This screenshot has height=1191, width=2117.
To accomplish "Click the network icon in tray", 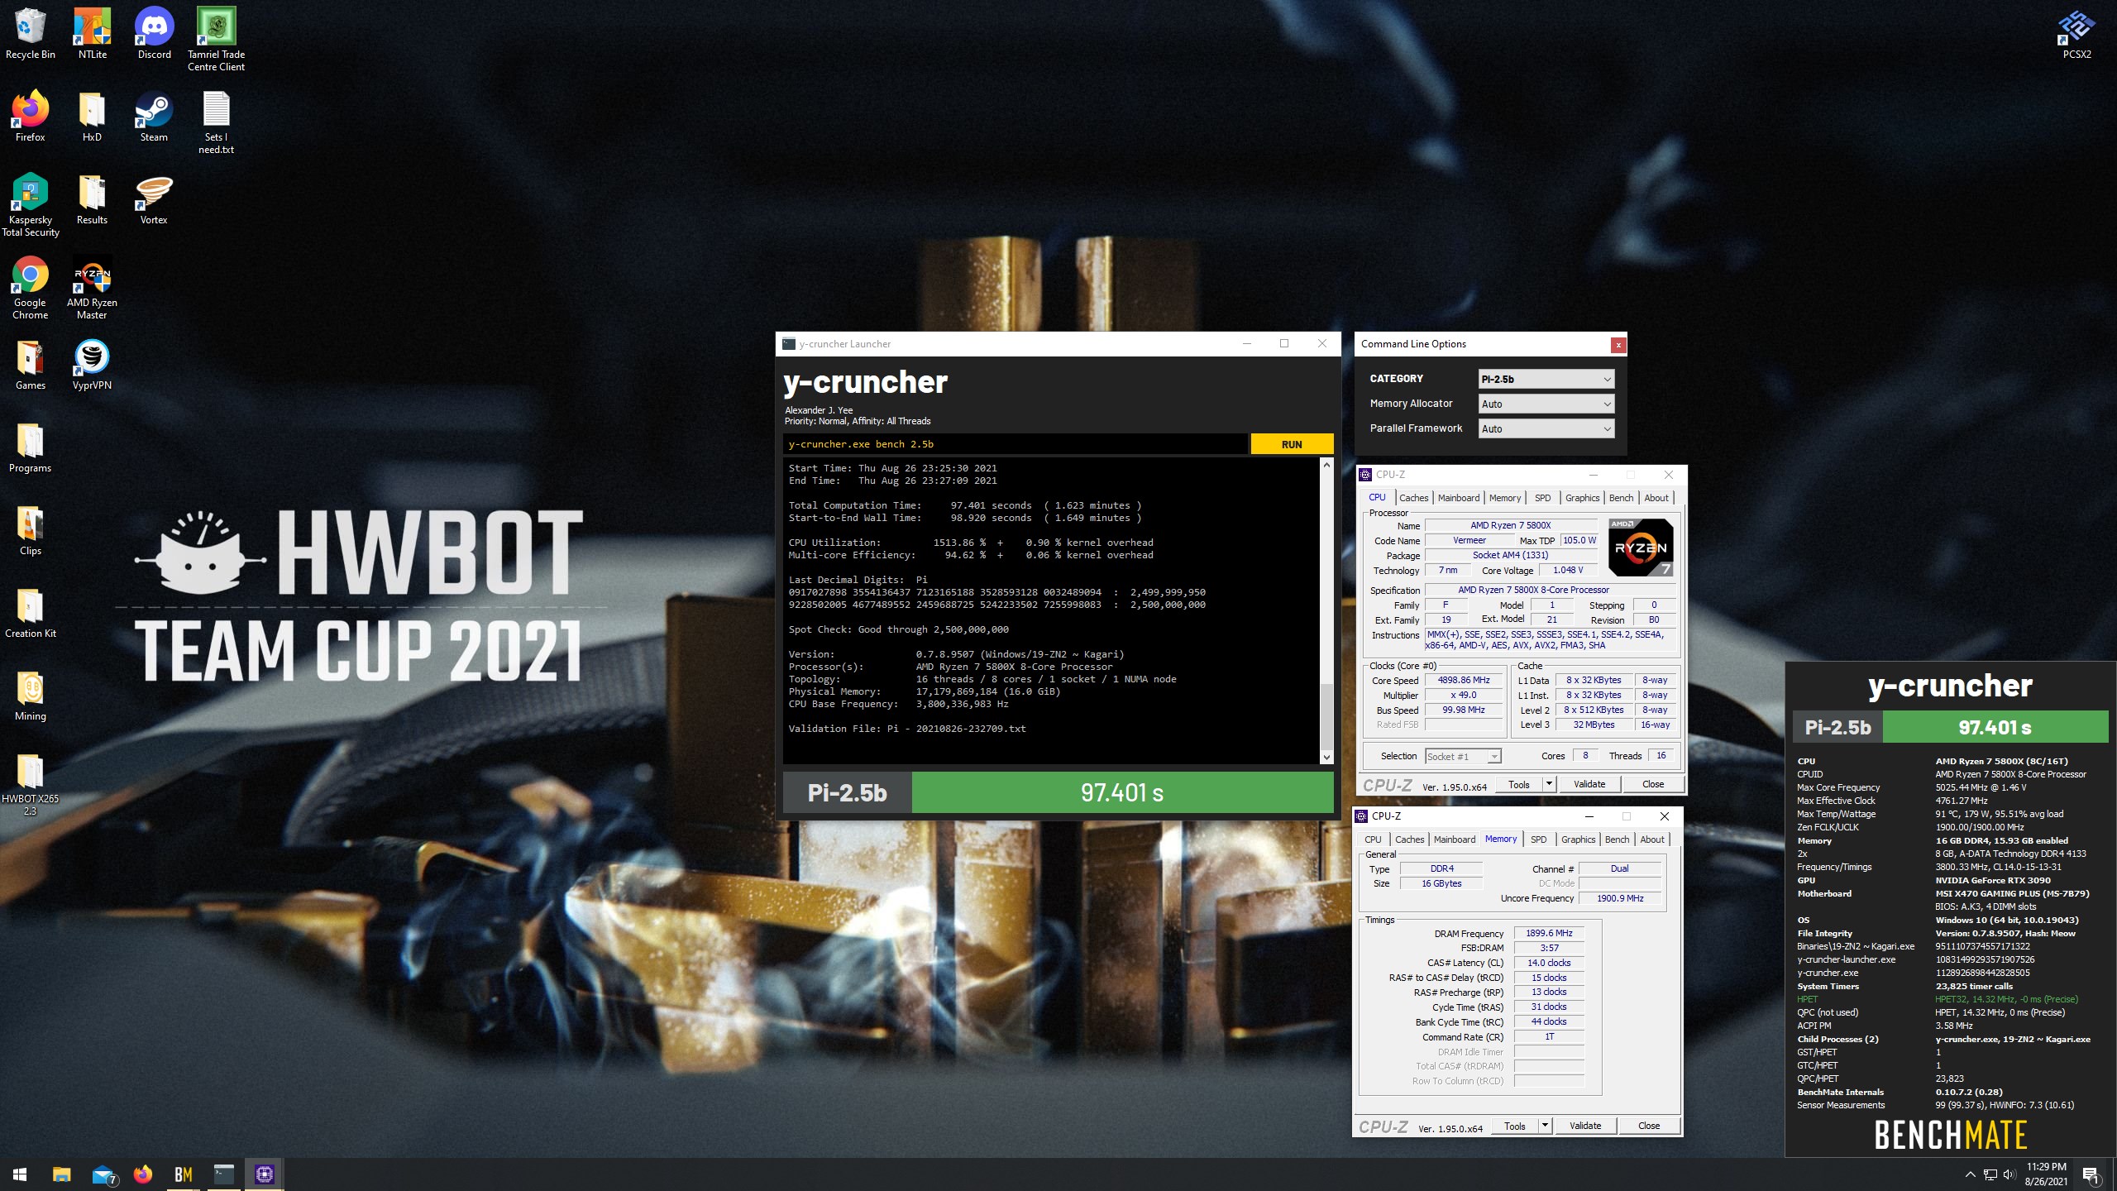I will click(1990, 1174).
